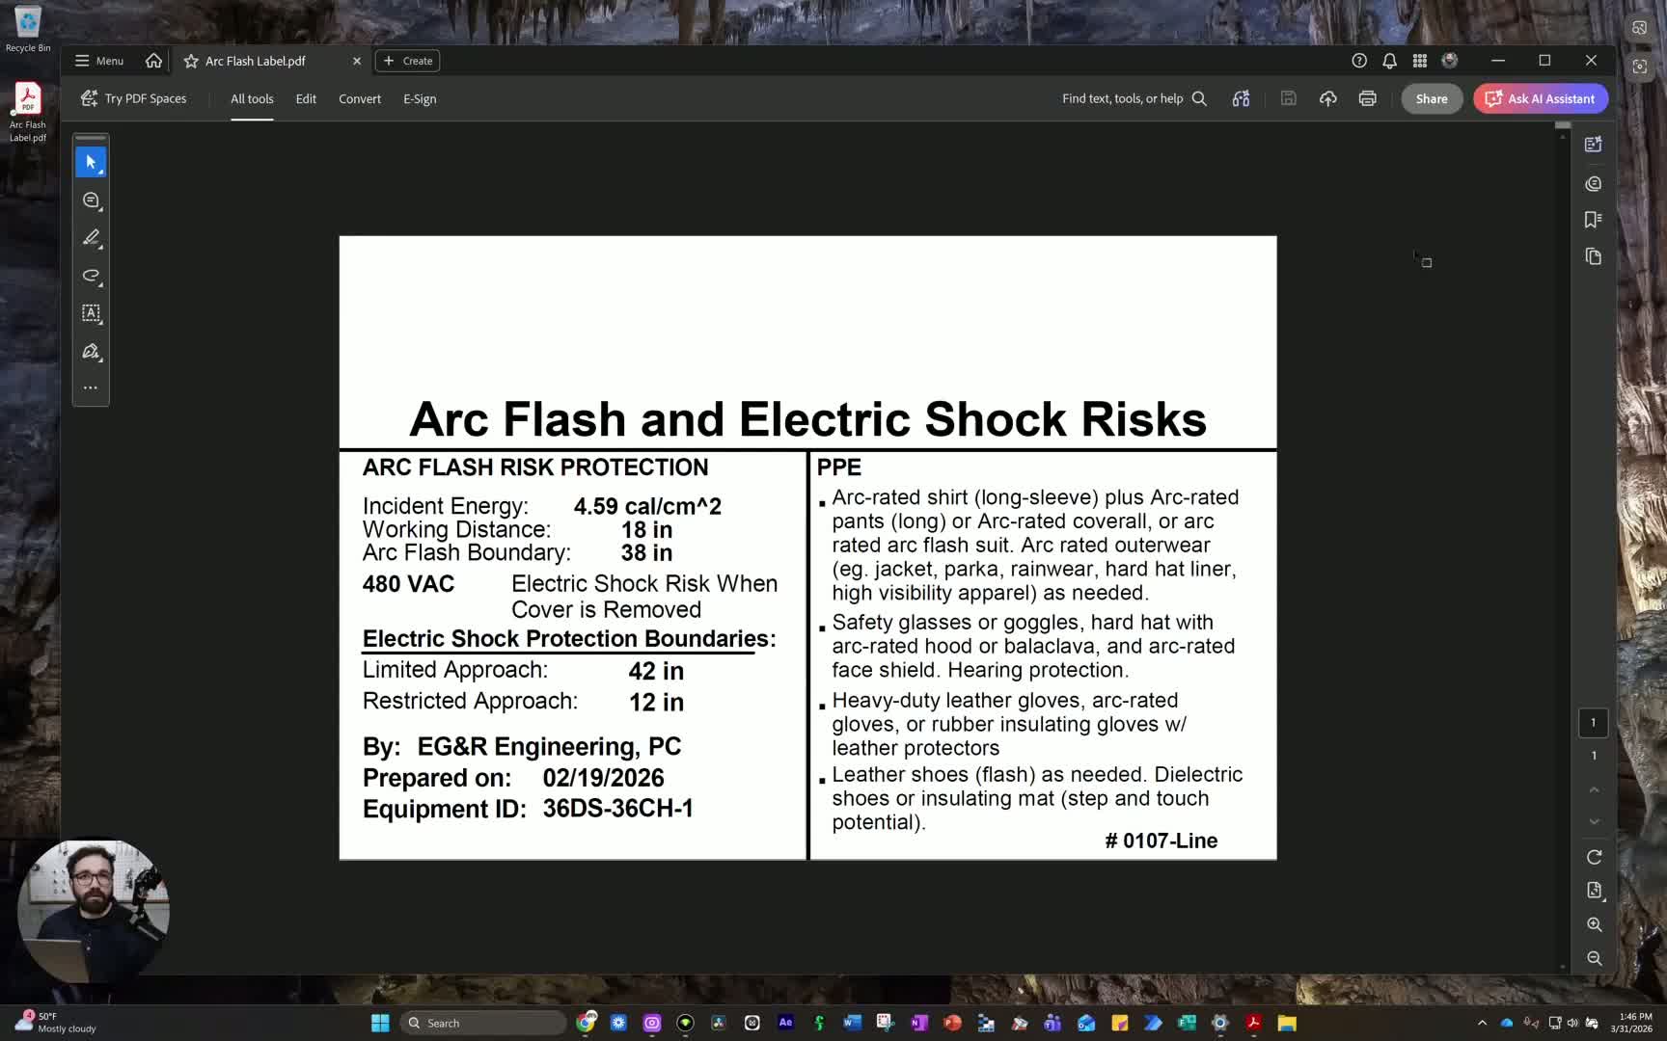This screenshot has width=1667, height=1041.
Task: Close the Arc Flash Label.pdf tab
Action: 357,61
